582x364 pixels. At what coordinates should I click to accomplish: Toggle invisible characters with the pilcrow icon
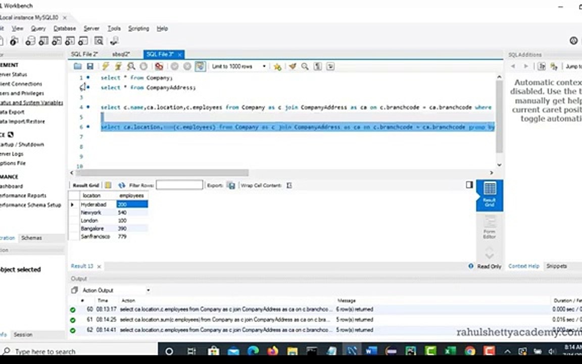[x=318, y=67]
